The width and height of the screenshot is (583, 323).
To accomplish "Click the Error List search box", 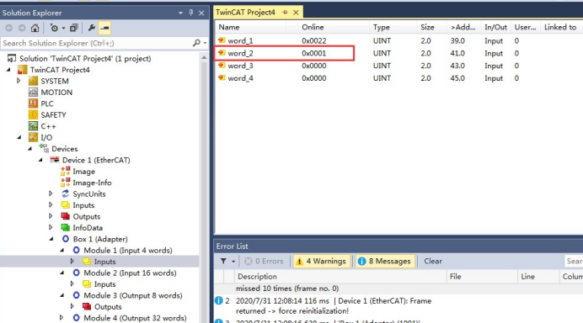I will click(x=574, y=262).
